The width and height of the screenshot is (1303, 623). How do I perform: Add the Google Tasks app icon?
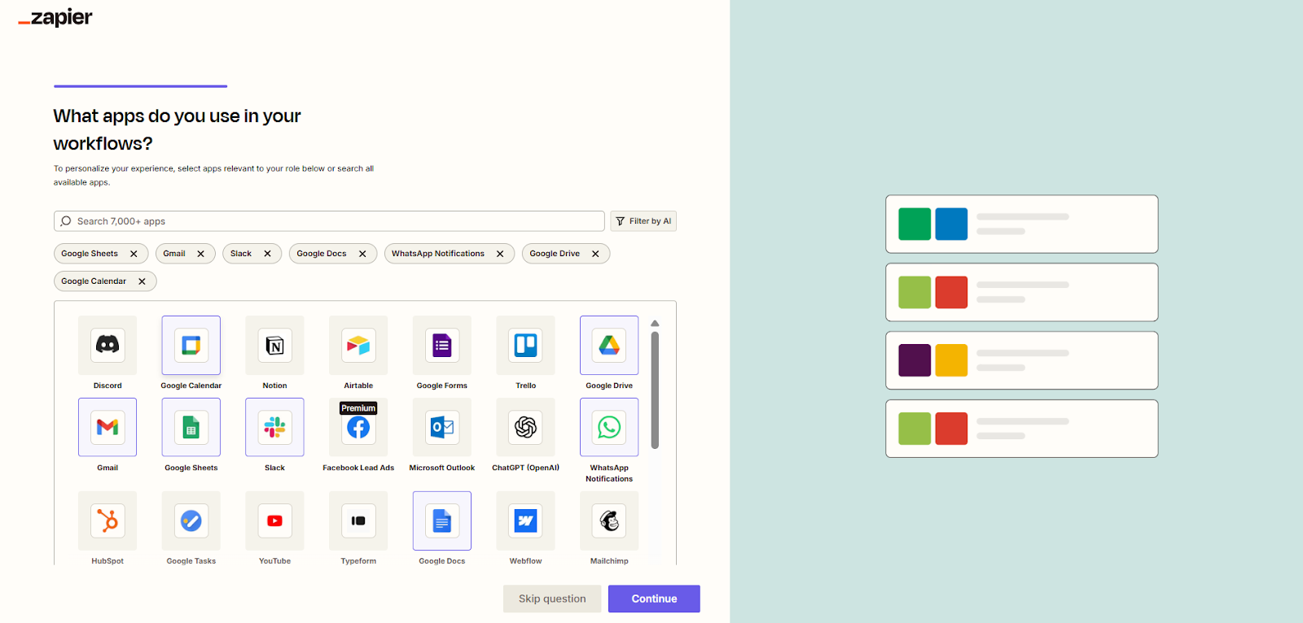coord(191,521)
